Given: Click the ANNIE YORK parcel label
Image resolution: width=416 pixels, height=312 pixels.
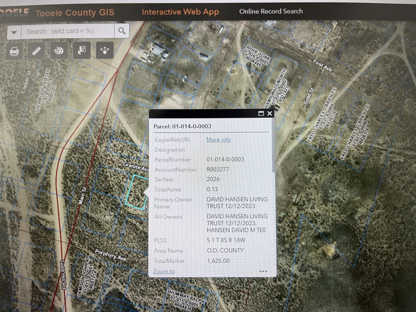Looking at the screenshot, I should pos(257,56).
